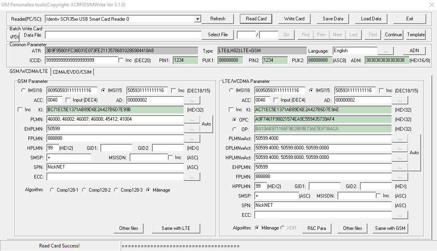437x251 pixels.
Task: Click the Data File input field
Action: coord(123,35)
